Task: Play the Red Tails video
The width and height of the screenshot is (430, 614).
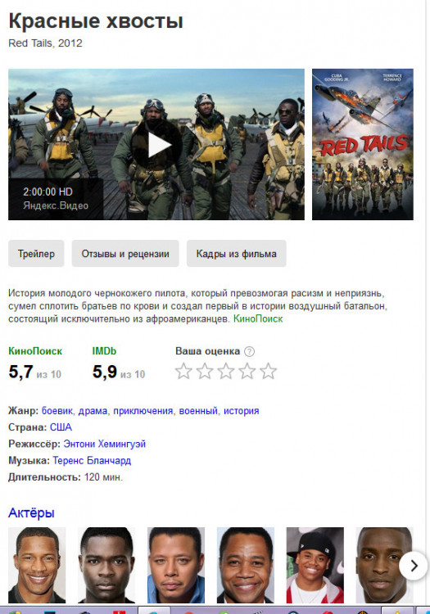Action: pos(156,144)
